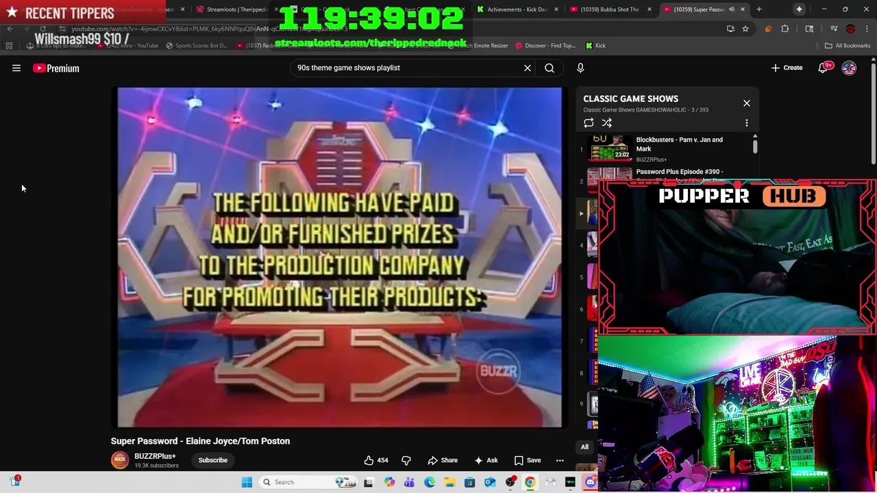Open Sports Scores Bot bookmark
The height and width of the screenshot is (493, 877).
click(x=196, y=45)
